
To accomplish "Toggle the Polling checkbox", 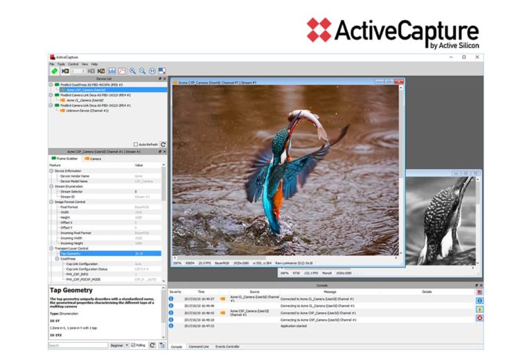I will [134, 345].
